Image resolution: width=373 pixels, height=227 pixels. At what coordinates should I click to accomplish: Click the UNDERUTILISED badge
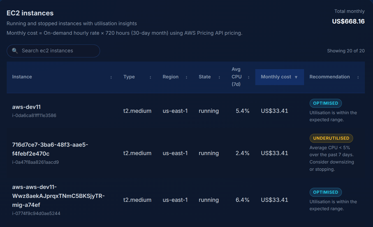click(331, 138)
